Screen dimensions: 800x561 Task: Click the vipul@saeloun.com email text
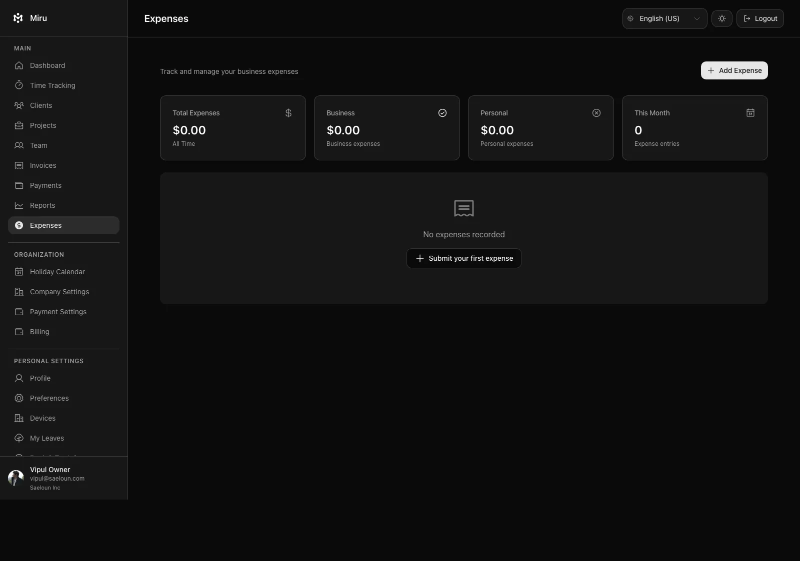57,479
